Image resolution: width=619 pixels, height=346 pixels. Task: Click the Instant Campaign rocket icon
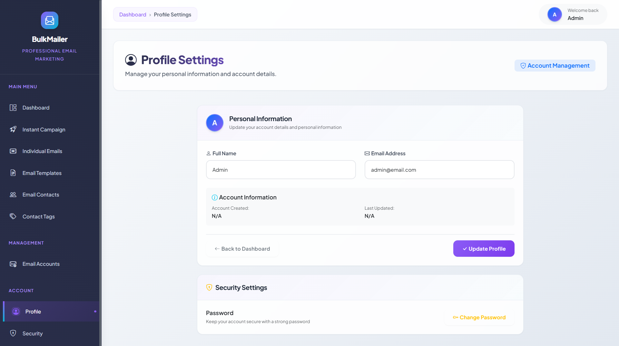coord(13,129)
